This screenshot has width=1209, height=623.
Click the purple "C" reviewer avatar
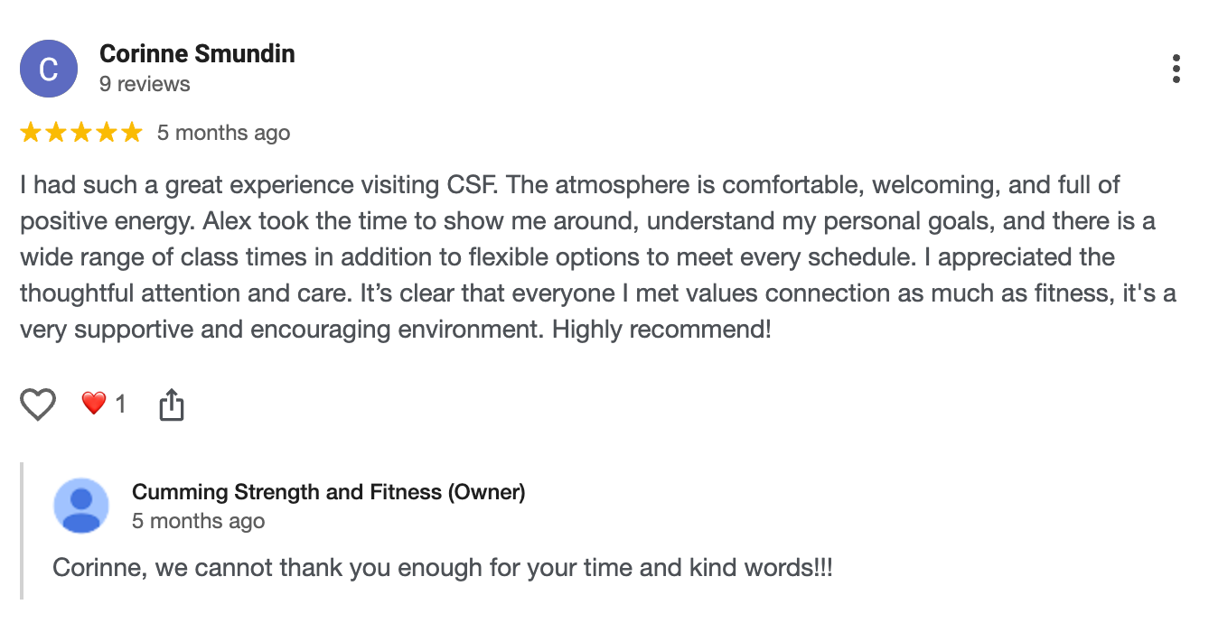pos(49,69)
